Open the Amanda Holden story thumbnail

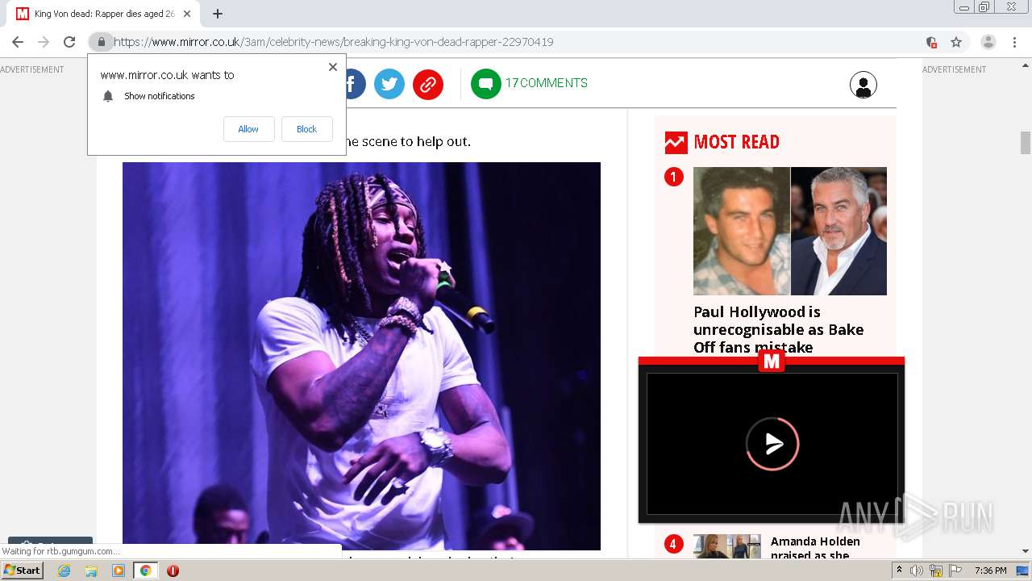pos(726,546)
